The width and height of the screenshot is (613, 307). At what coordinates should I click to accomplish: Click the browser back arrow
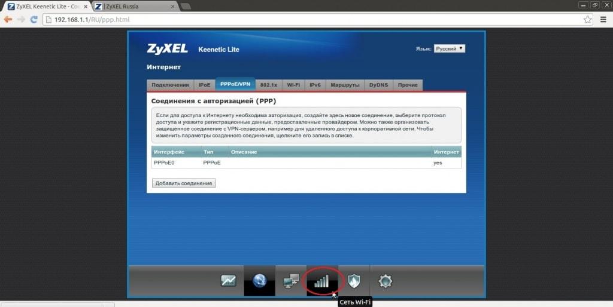click(8, 20)
